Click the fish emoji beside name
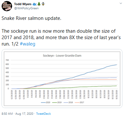This screenshot has height=117, width=124. coord(35,4)
